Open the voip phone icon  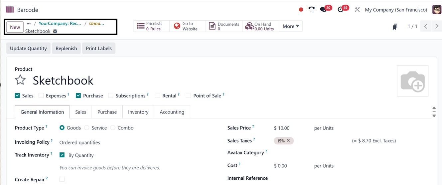[x=311, y=10]
